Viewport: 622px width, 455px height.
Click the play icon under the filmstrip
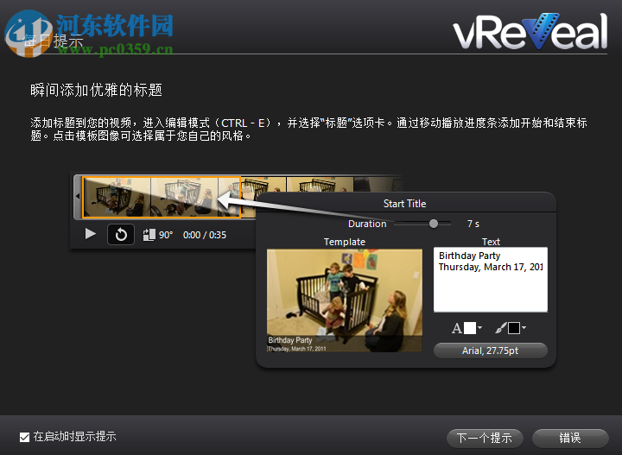(x=91, y=234)
